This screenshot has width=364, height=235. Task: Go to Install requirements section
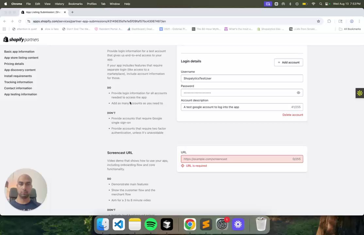[18, 76]
